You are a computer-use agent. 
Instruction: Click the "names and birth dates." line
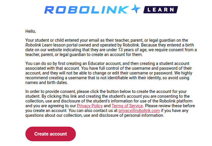[x=47, y=83]
